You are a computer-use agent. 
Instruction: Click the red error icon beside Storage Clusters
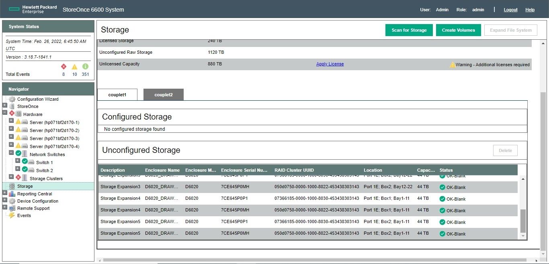[18, 177]
